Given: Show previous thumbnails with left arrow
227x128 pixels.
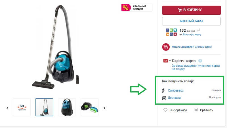Looking at the screenshot, I should 7,108.
